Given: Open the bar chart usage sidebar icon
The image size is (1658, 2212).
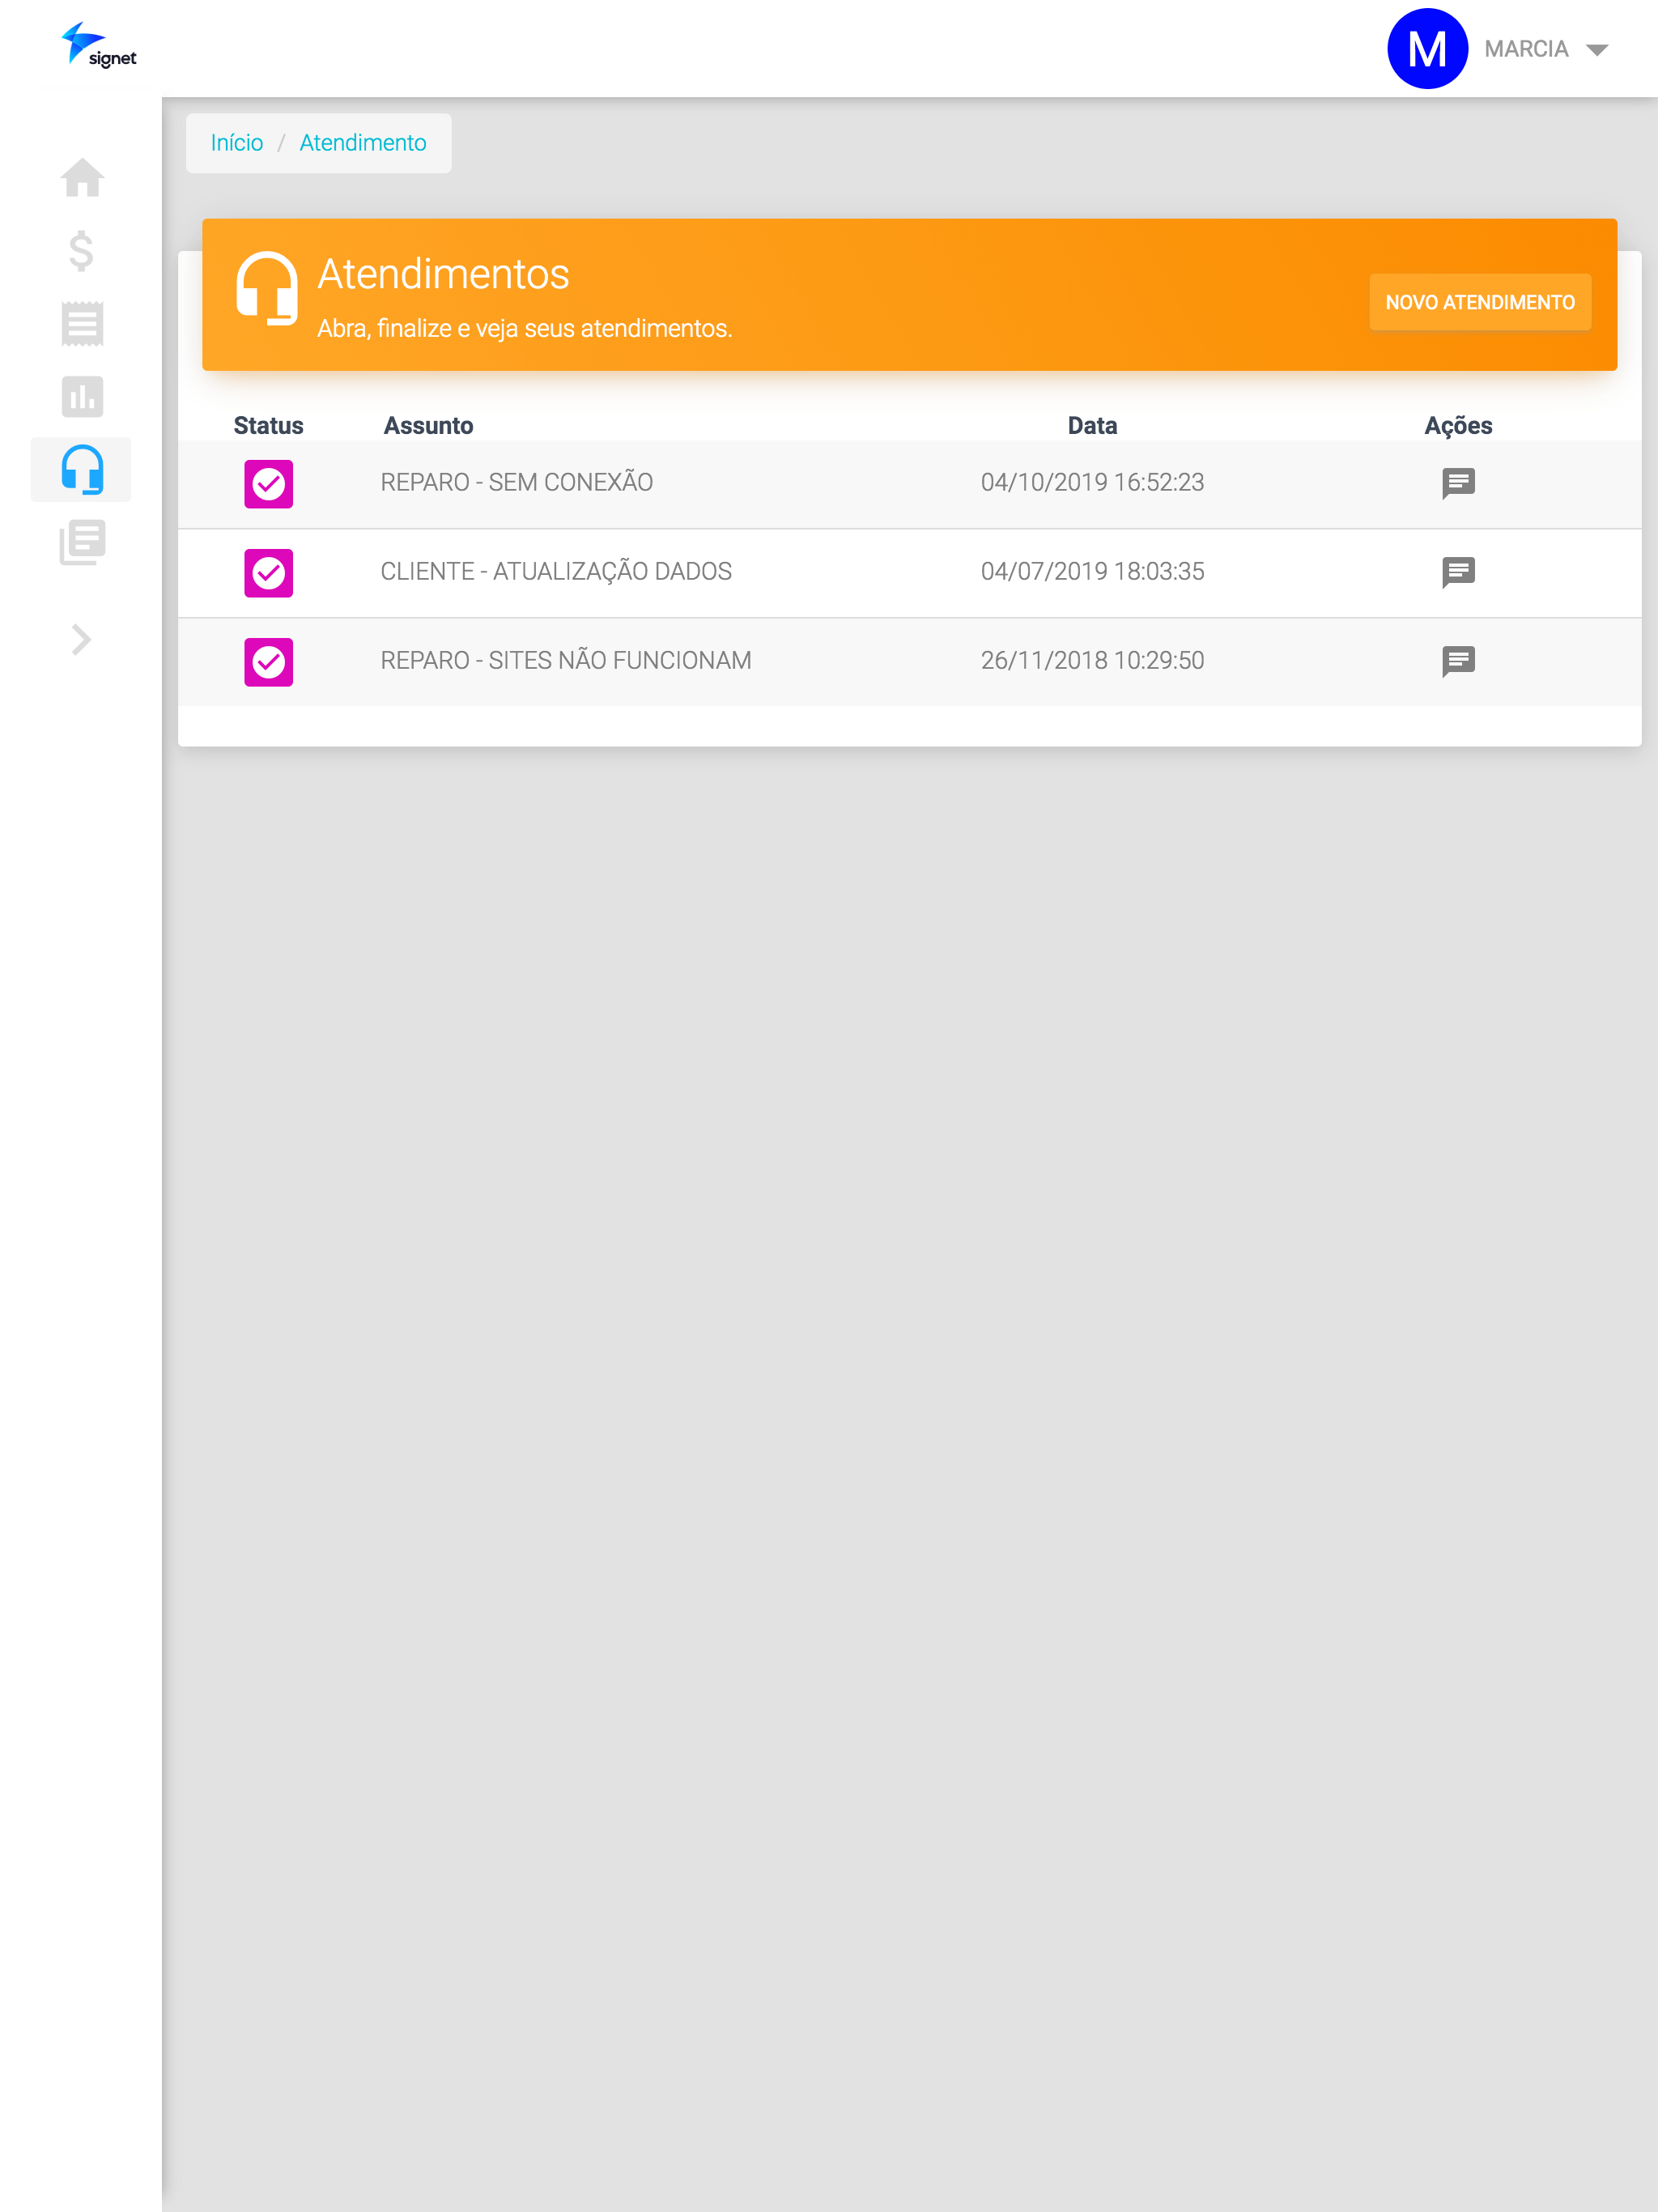Looking at the screenshot, I should [x=82, y=396].
